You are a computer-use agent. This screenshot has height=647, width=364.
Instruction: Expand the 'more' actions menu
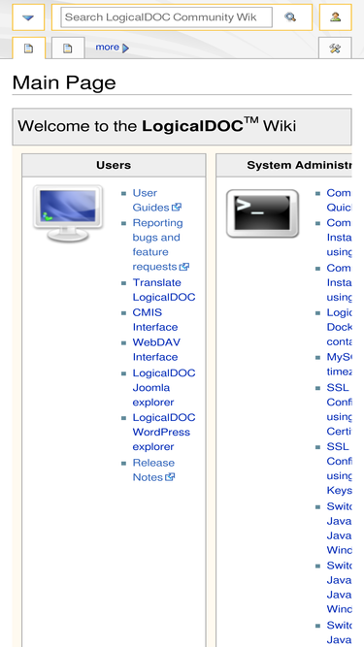pos(113,48)
